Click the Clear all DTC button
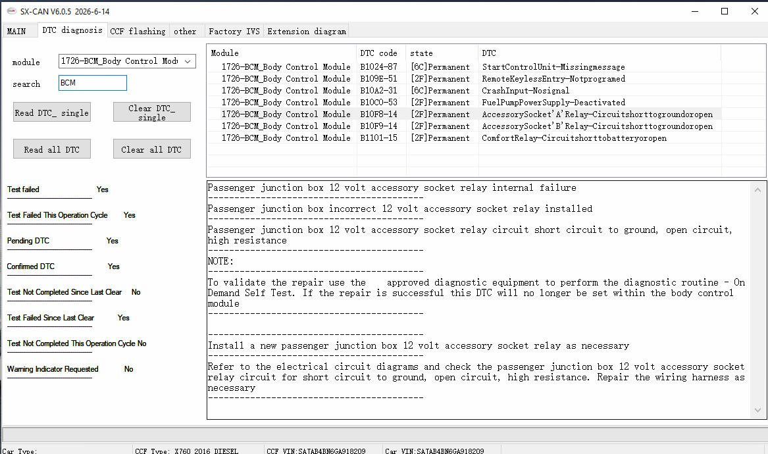The width and height of the screenshot is (768, 454). click(x=152, y=149)
